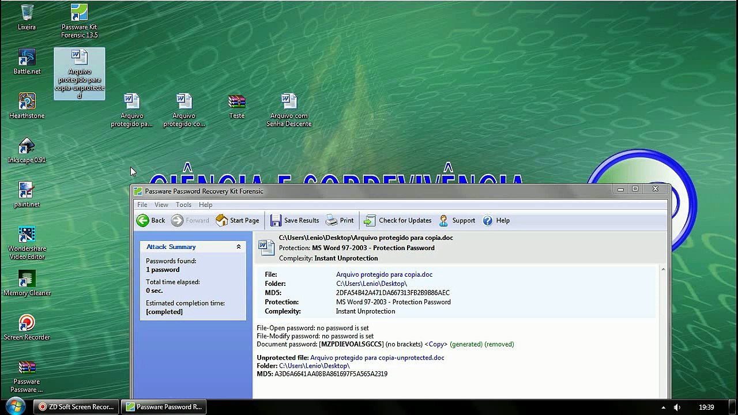The image size is (738, 415).
Task: Click the greyed Forward arrow in the toolbar
Action: point(190,220)
